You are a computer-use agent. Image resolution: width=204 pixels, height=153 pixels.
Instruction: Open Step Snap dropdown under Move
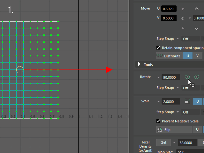pos(178,39)
